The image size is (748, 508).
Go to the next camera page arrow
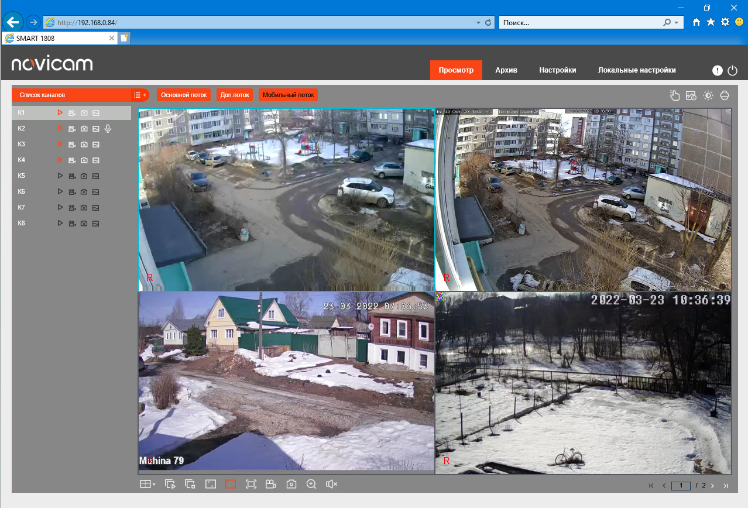pyautogui.click(x=712, y=486)
